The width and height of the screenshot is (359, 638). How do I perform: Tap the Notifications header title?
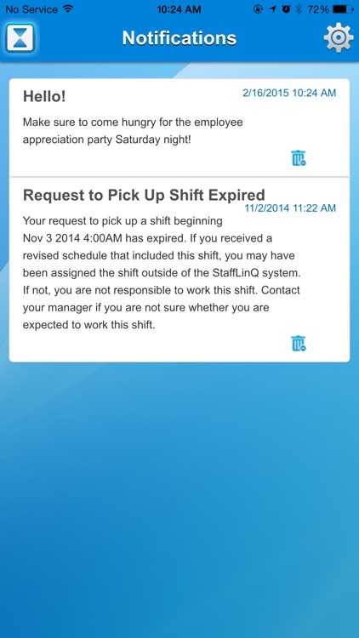pyautogui.click(x=179, y=38)
